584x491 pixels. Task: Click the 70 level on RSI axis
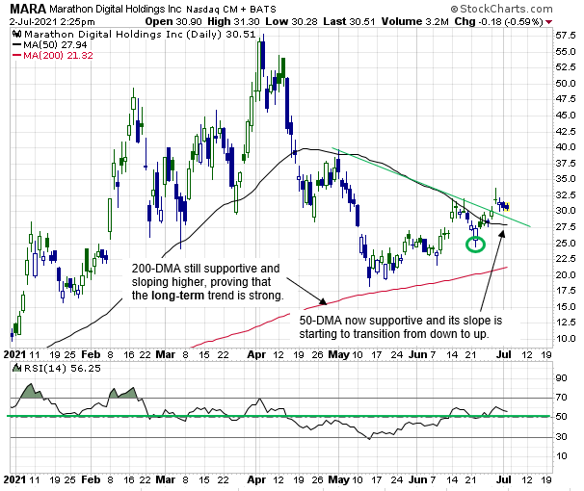click(561, 398)
